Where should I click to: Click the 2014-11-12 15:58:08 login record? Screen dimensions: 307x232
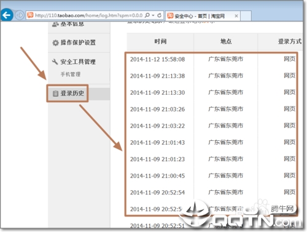click(x=158, y=59)
